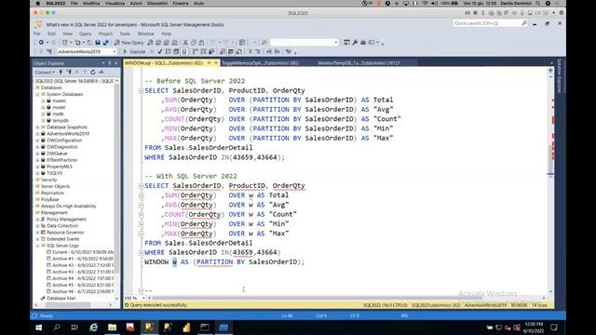Expand the TSQLV5 database node
The image size is (596, 335).
(37, 173)
